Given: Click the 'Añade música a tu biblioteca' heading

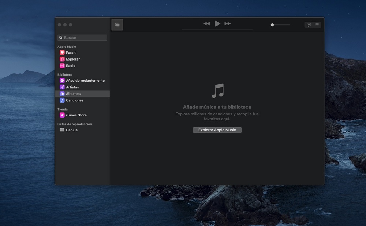Looking at the screenshot, I should (217, 107).
